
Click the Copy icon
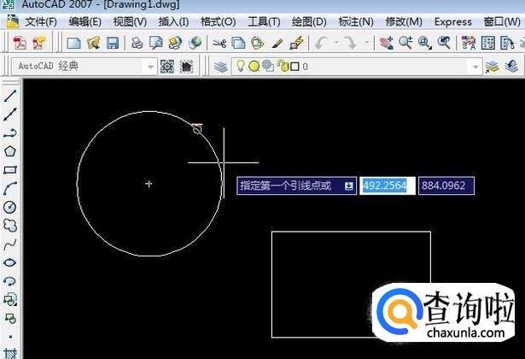tap(238, 43)
